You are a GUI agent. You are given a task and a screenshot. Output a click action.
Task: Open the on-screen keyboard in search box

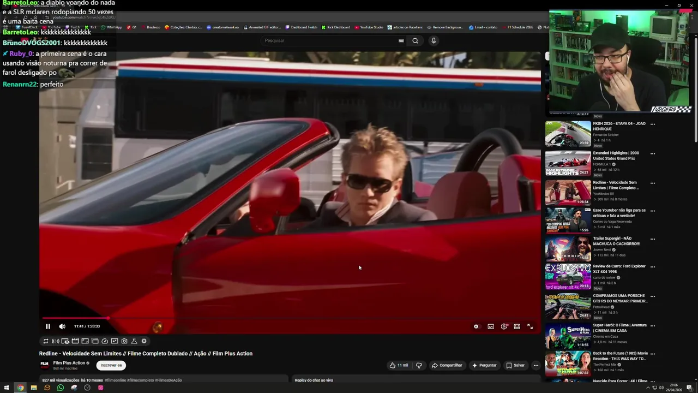pos(401,40)
